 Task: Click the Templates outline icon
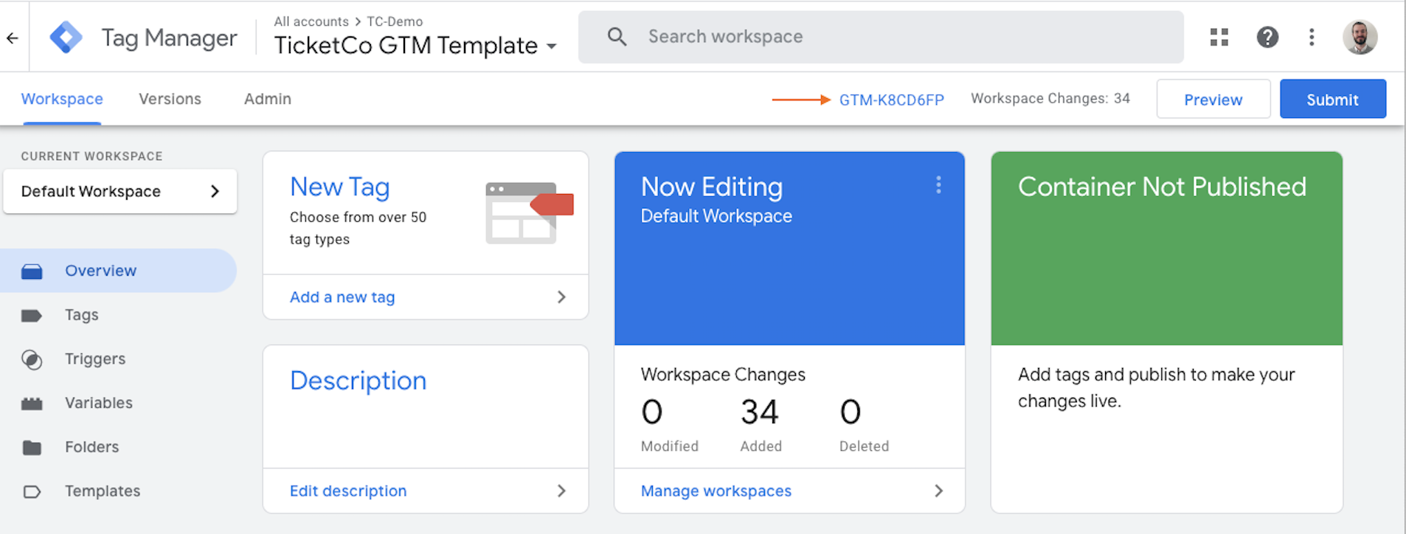coord(32,491)
